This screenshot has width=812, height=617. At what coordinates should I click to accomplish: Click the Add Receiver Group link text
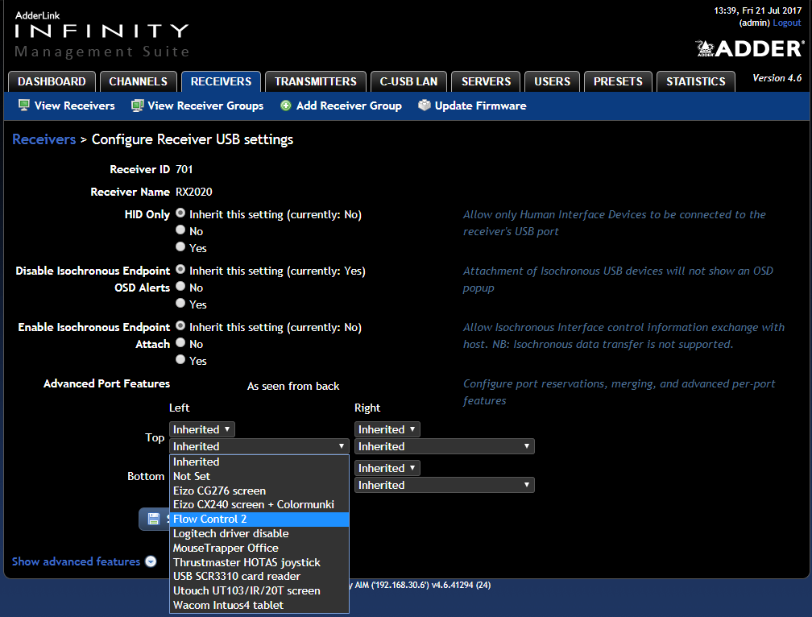click(349, 106)
